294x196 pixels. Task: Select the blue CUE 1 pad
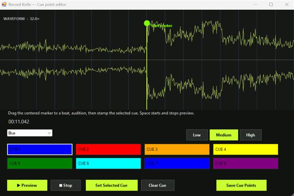(40, 149)
